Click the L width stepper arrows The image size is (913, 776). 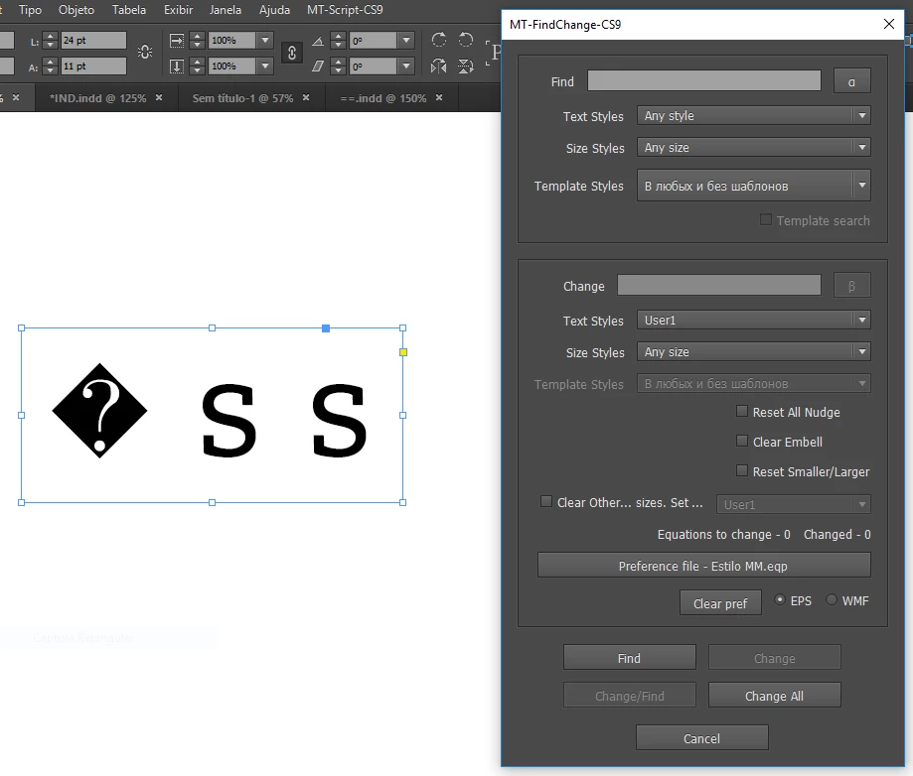click(x=50, y=40)
